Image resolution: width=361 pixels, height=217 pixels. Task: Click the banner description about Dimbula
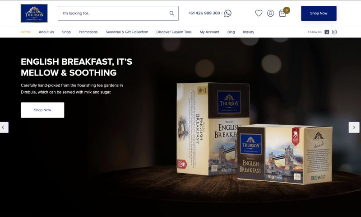72,89
